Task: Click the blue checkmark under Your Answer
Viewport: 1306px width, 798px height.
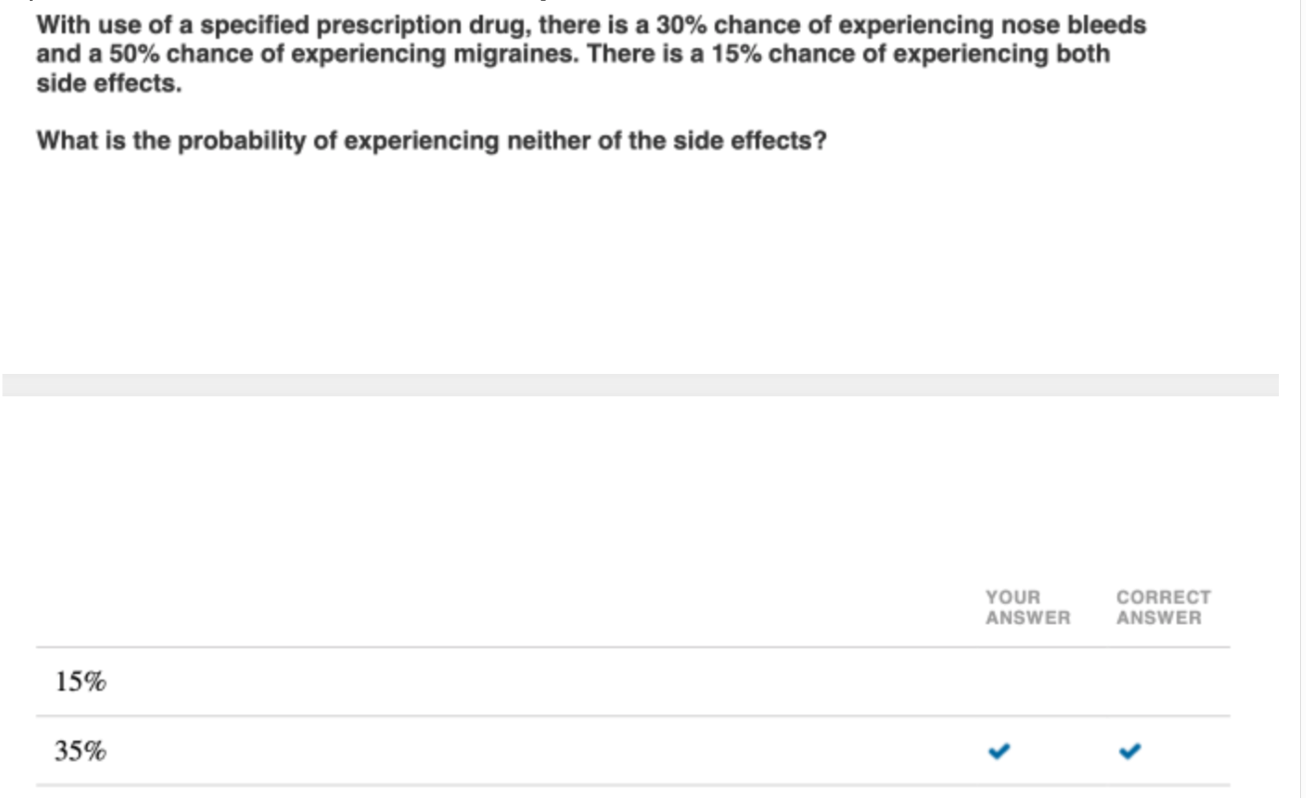Action: click(999, 751)
